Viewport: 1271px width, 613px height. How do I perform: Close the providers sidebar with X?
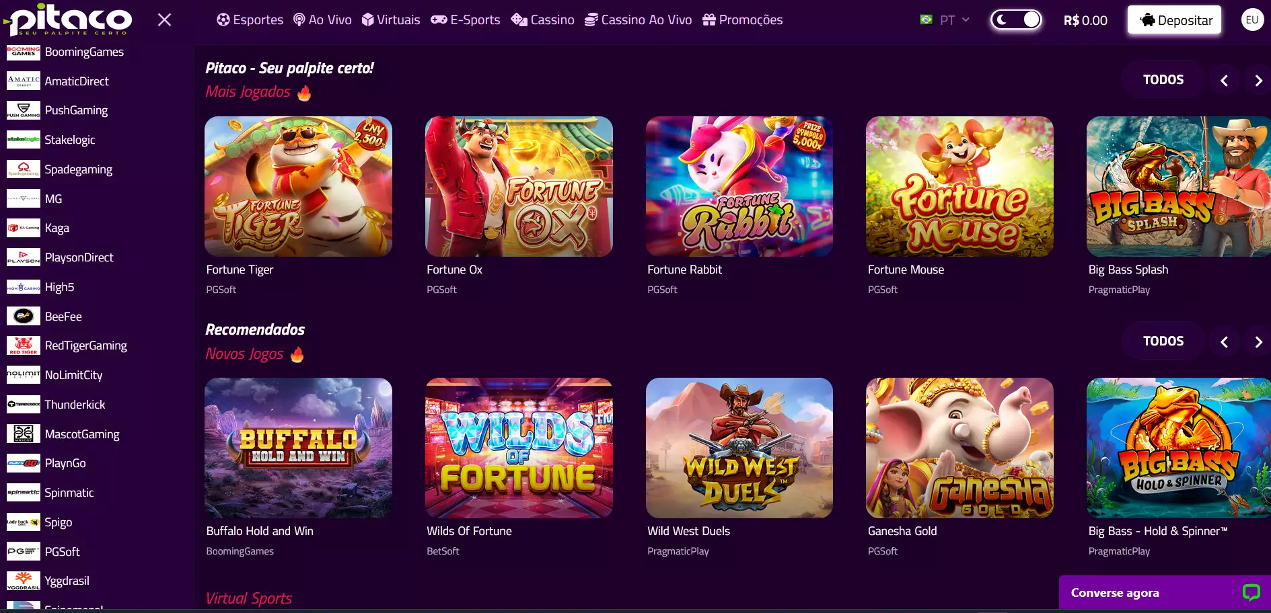[164, 20]
